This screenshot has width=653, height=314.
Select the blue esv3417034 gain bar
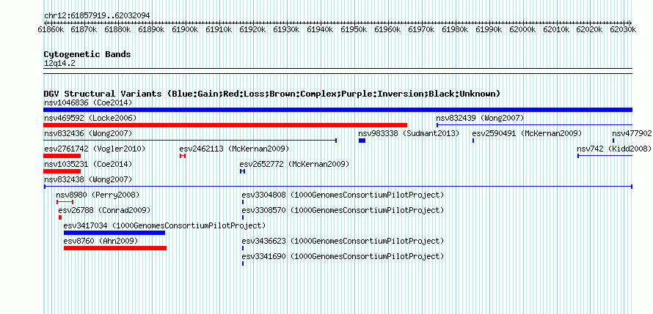[x=114, y=233]
